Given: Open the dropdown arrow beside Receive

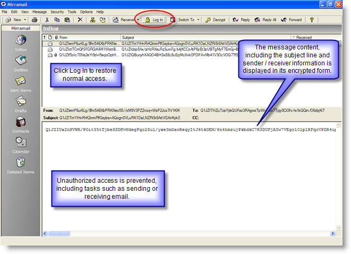Looking at the screenshot, I should (138, 20).
